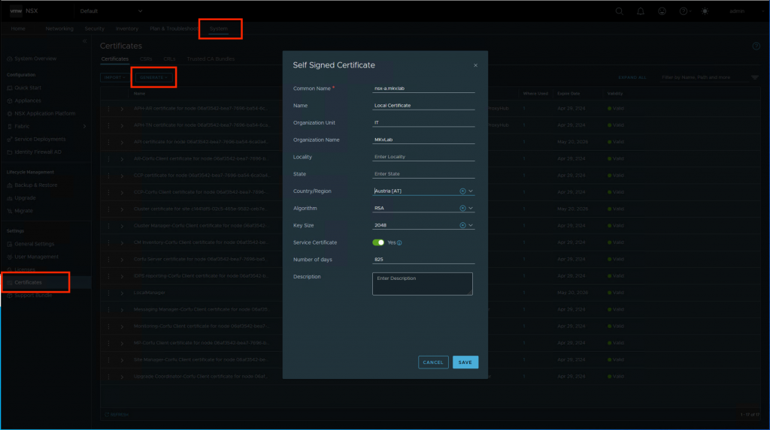
Task: Open the System tab
Action: [219, 29]
